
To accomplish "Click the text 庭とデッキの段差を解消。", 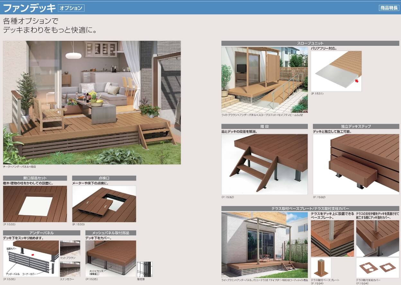I will tap(240, 132).
